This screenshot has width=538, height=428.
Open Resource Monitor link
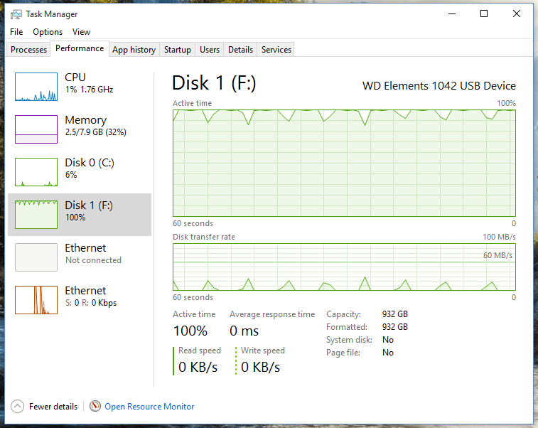coord(149,407)
